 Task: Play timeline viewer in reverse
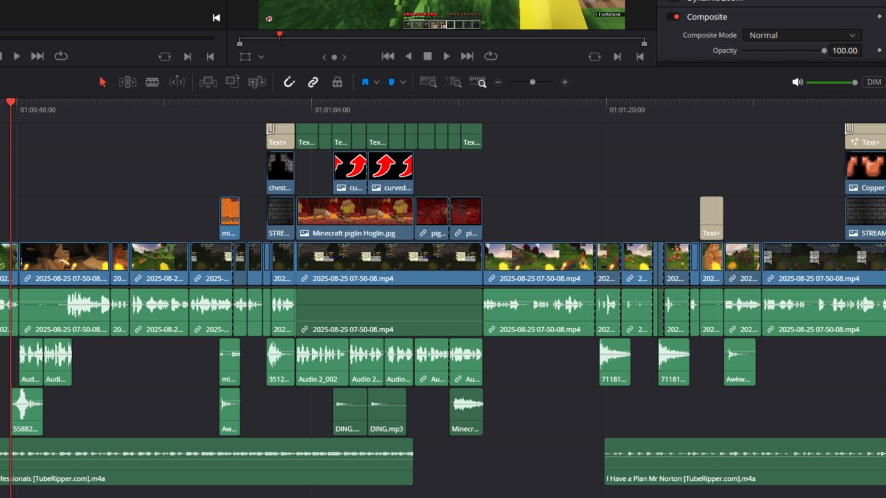pos(408,56)
